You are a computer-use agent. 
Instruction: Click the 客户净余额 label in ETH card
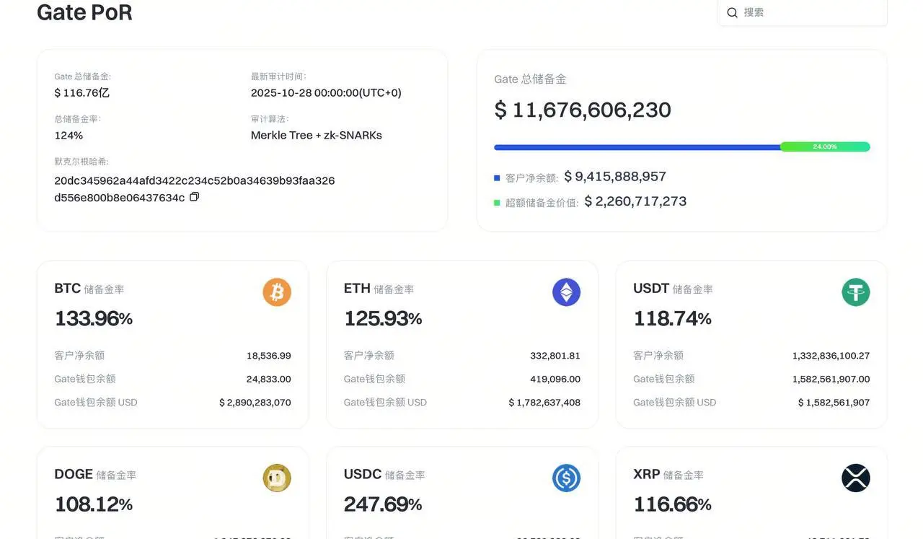(x=369, y=356)
